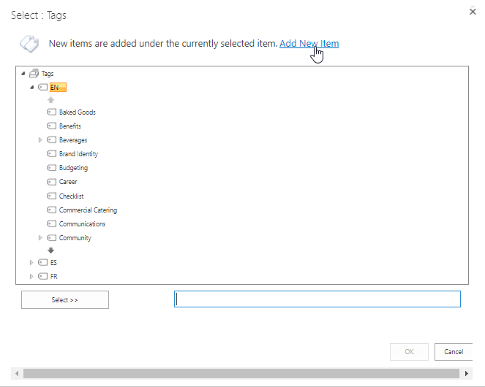Viewport: 485px width, 387px height.
Task: Expand the Beverages term
Action: [40, 140]
